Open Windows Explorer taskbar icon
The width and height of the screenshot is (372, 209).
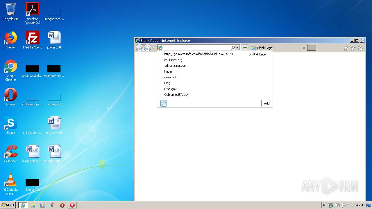point(33,205)
